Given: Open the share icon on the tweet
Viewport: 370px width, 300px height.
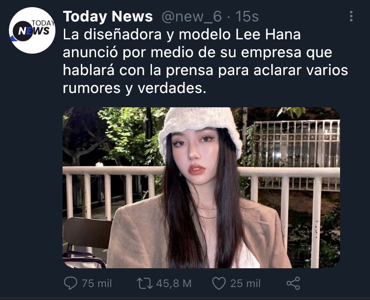Looking at the screenshot, I should (x=293, y=283).
